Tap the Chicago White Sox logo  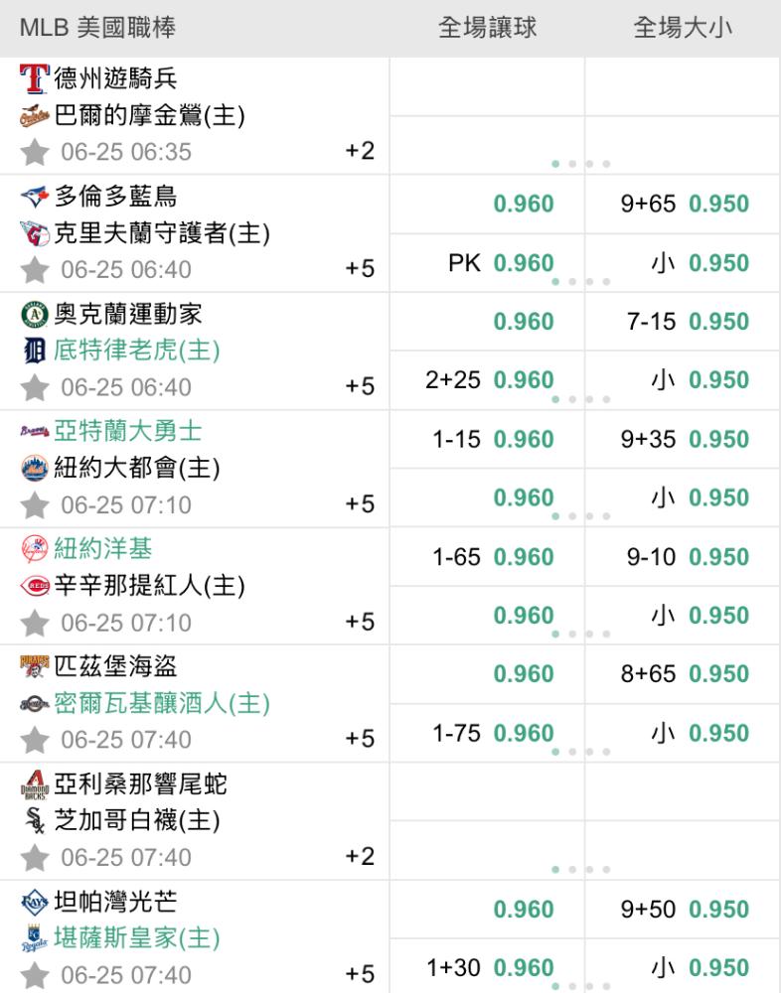pos(34,821)
